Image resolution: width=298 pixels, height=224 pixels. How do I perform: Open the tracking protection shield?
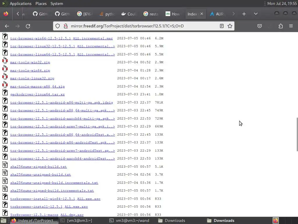58,26
